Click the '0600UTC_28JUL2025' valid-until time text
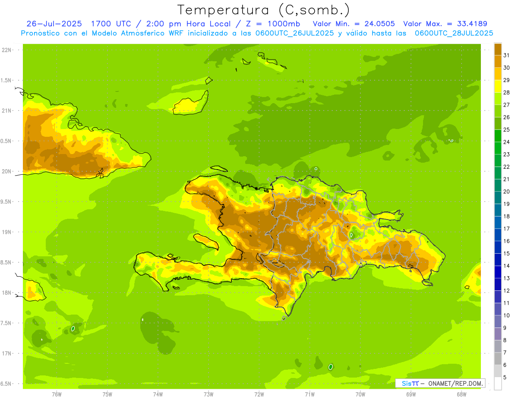Screen dimensions: 518x400 coord(454,33)
